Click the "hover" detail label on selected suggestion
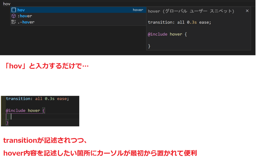Screen dimensions: 260x163 pyautogui.click(x=138, y=10)
